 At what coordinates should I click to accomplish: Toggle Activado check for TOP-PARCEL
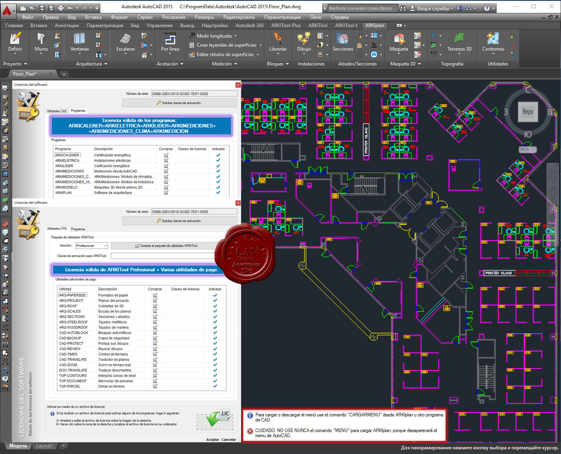point(215,386)
